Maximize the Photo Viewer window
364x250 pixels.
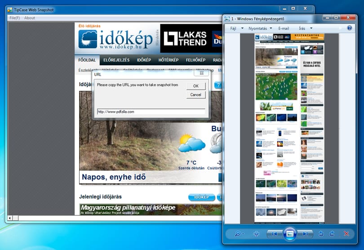(x=336, y=18)
